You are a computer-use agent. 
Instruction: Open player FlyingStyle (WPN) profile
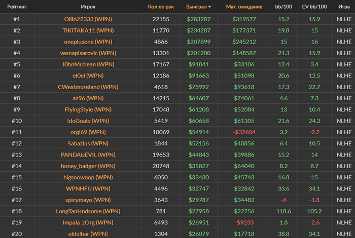[x=88, y=109]
